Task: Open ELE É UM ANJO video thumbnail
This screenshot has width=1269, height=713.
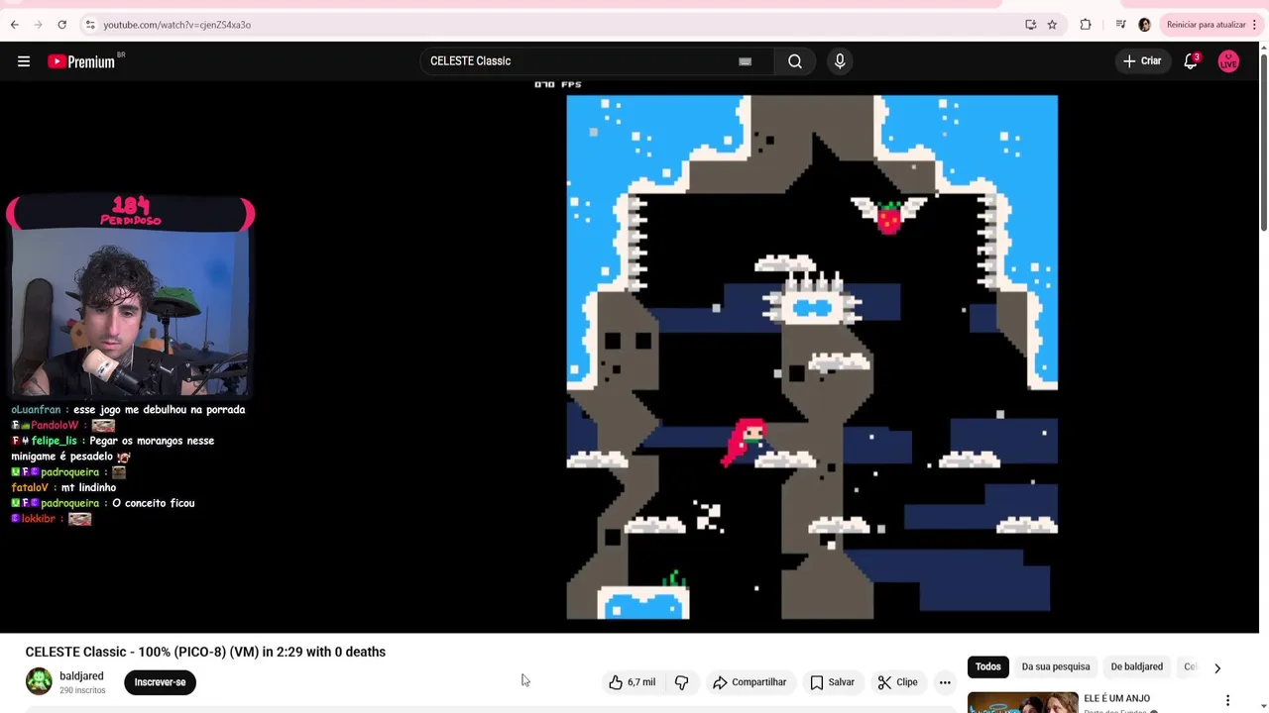Action: pyautogui.click(x=1022, y=703)
